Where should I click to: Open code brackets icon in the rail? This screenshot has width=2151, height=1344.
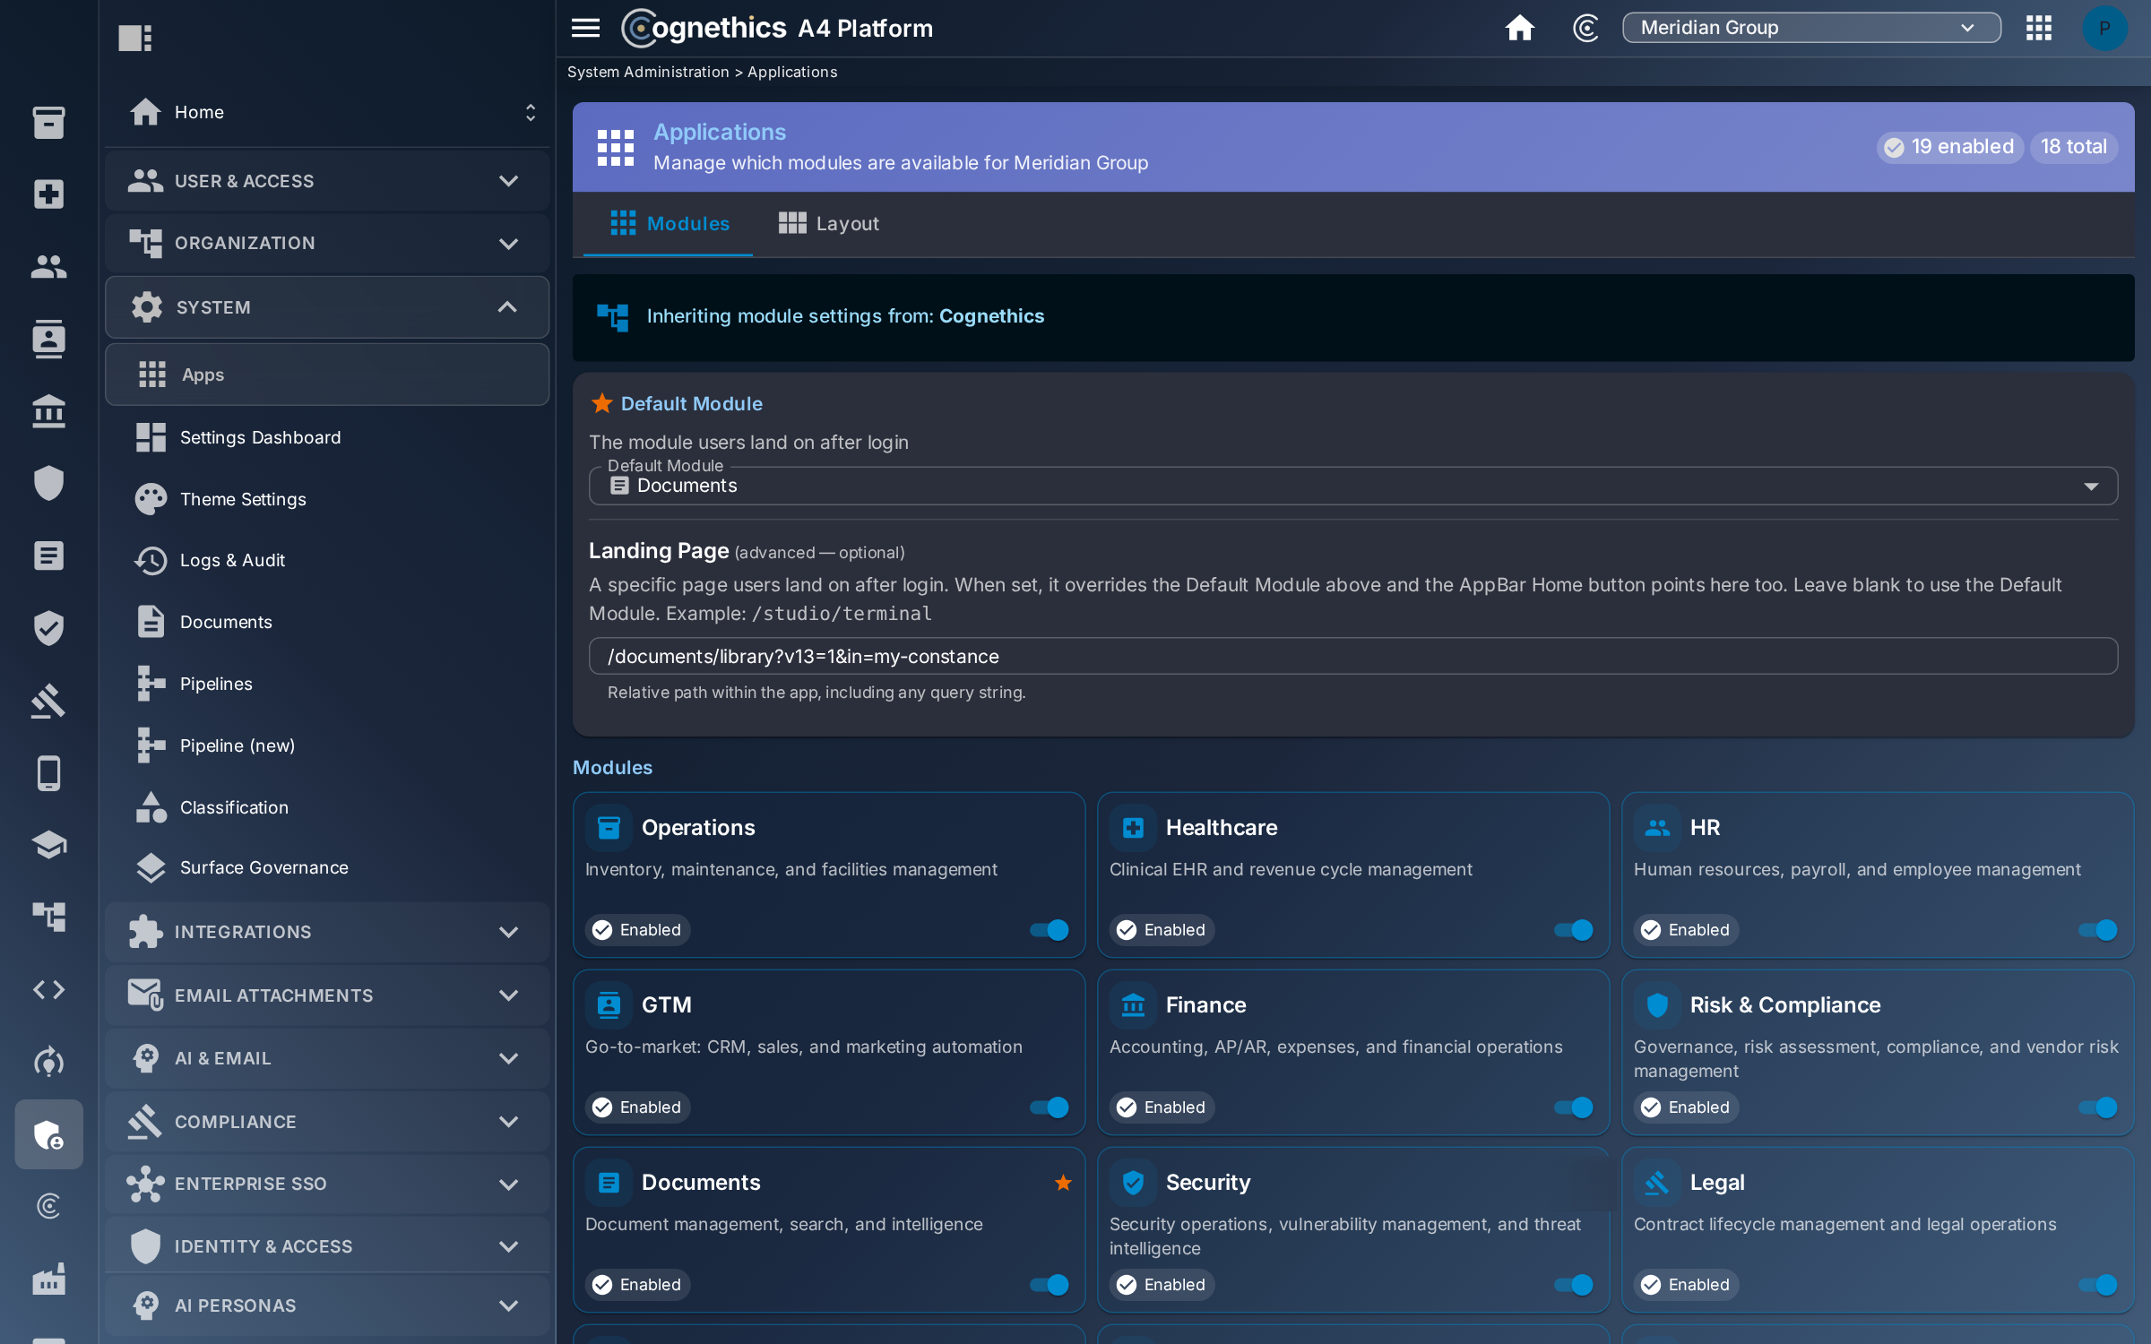coord(48,989)
